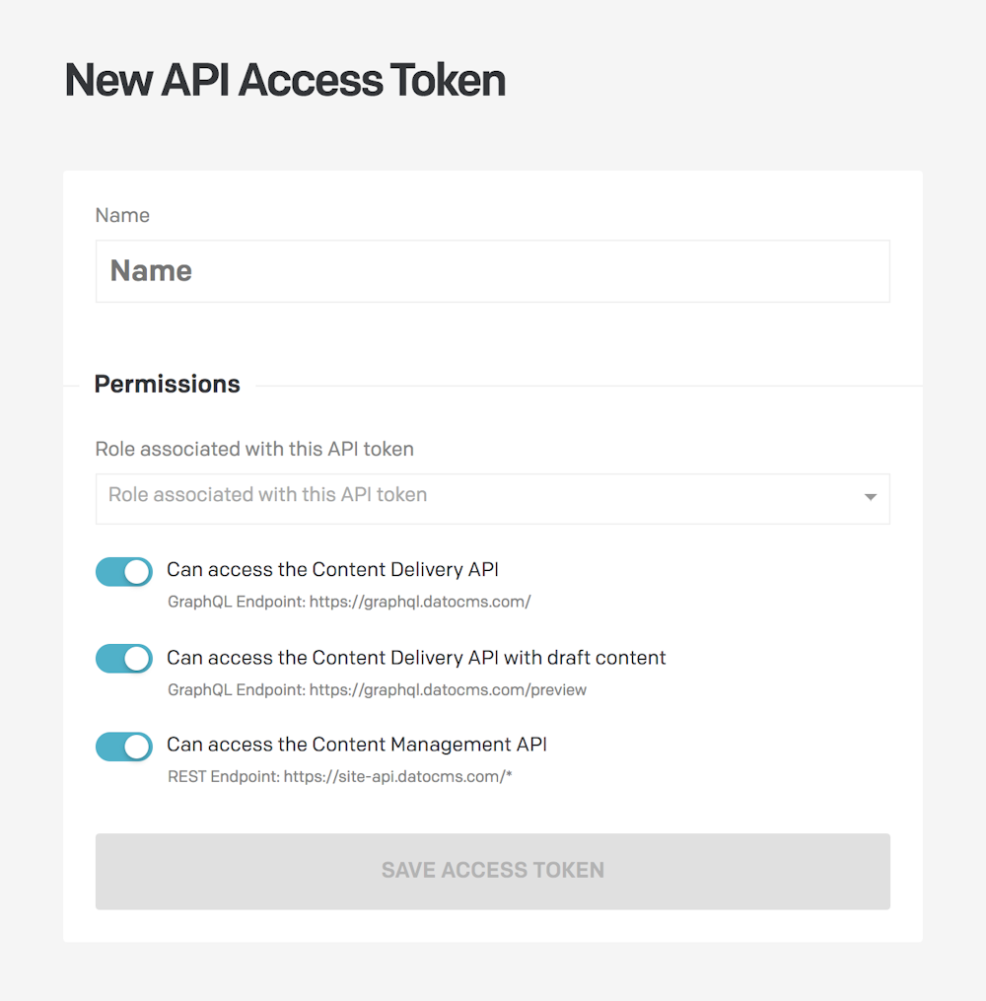Click the Name input field
The height and width of the screenshot is (1001, 986).
(x=492, y=271)
